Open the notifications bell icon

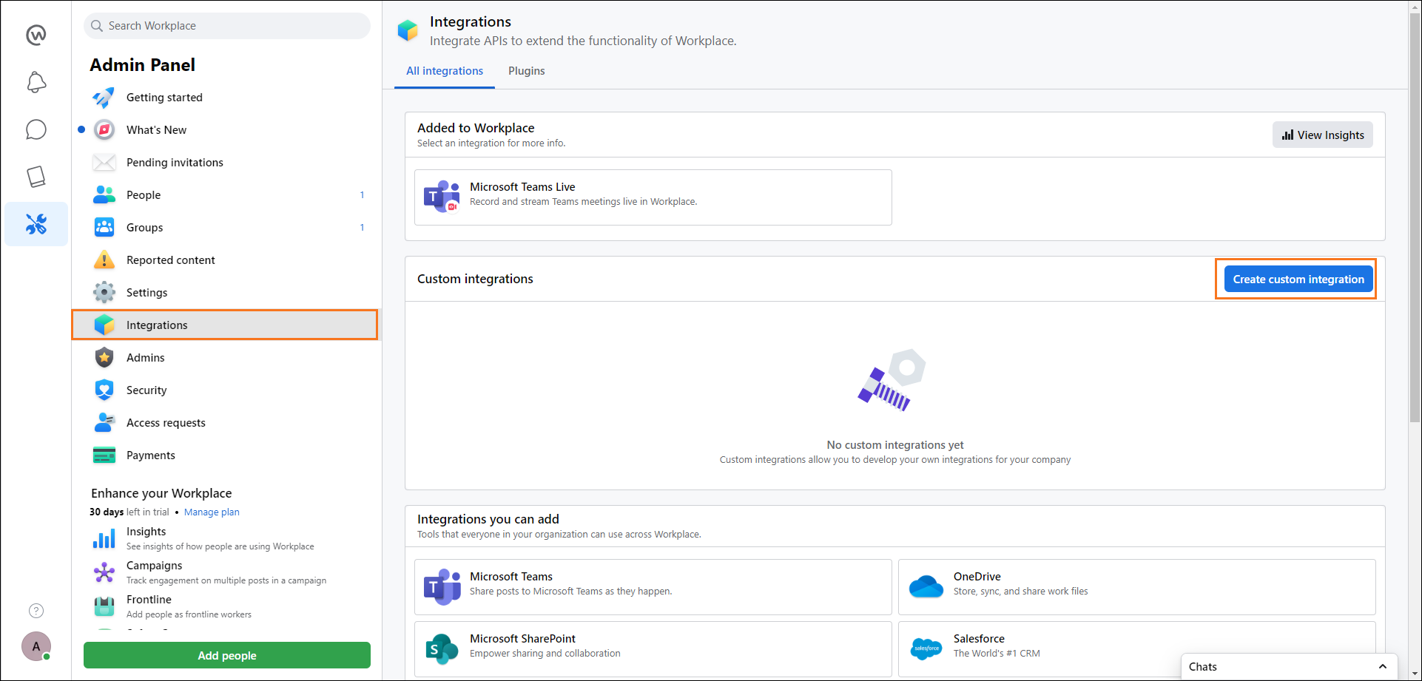[x=36, y=82]
